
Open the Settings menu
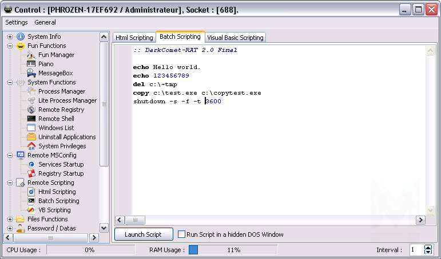click(16, 22)
